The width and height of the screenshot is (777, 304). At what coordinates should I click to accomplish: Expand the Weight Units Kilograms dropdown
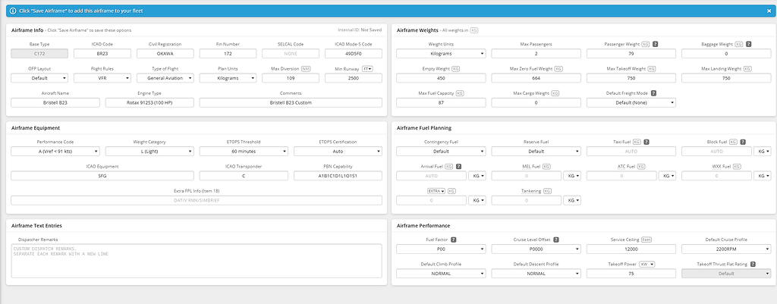coord(441,54)
